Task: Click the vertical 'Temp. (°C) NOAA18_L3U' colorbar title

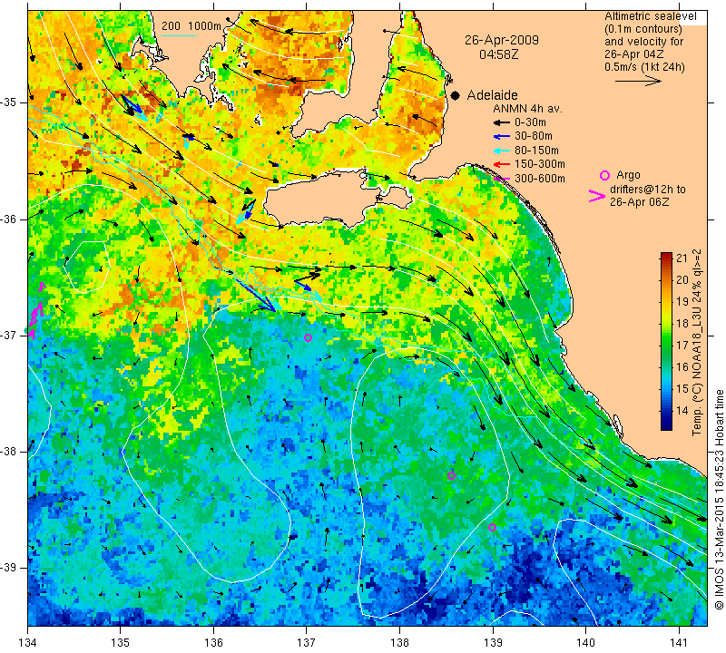Action: point(697,343)
